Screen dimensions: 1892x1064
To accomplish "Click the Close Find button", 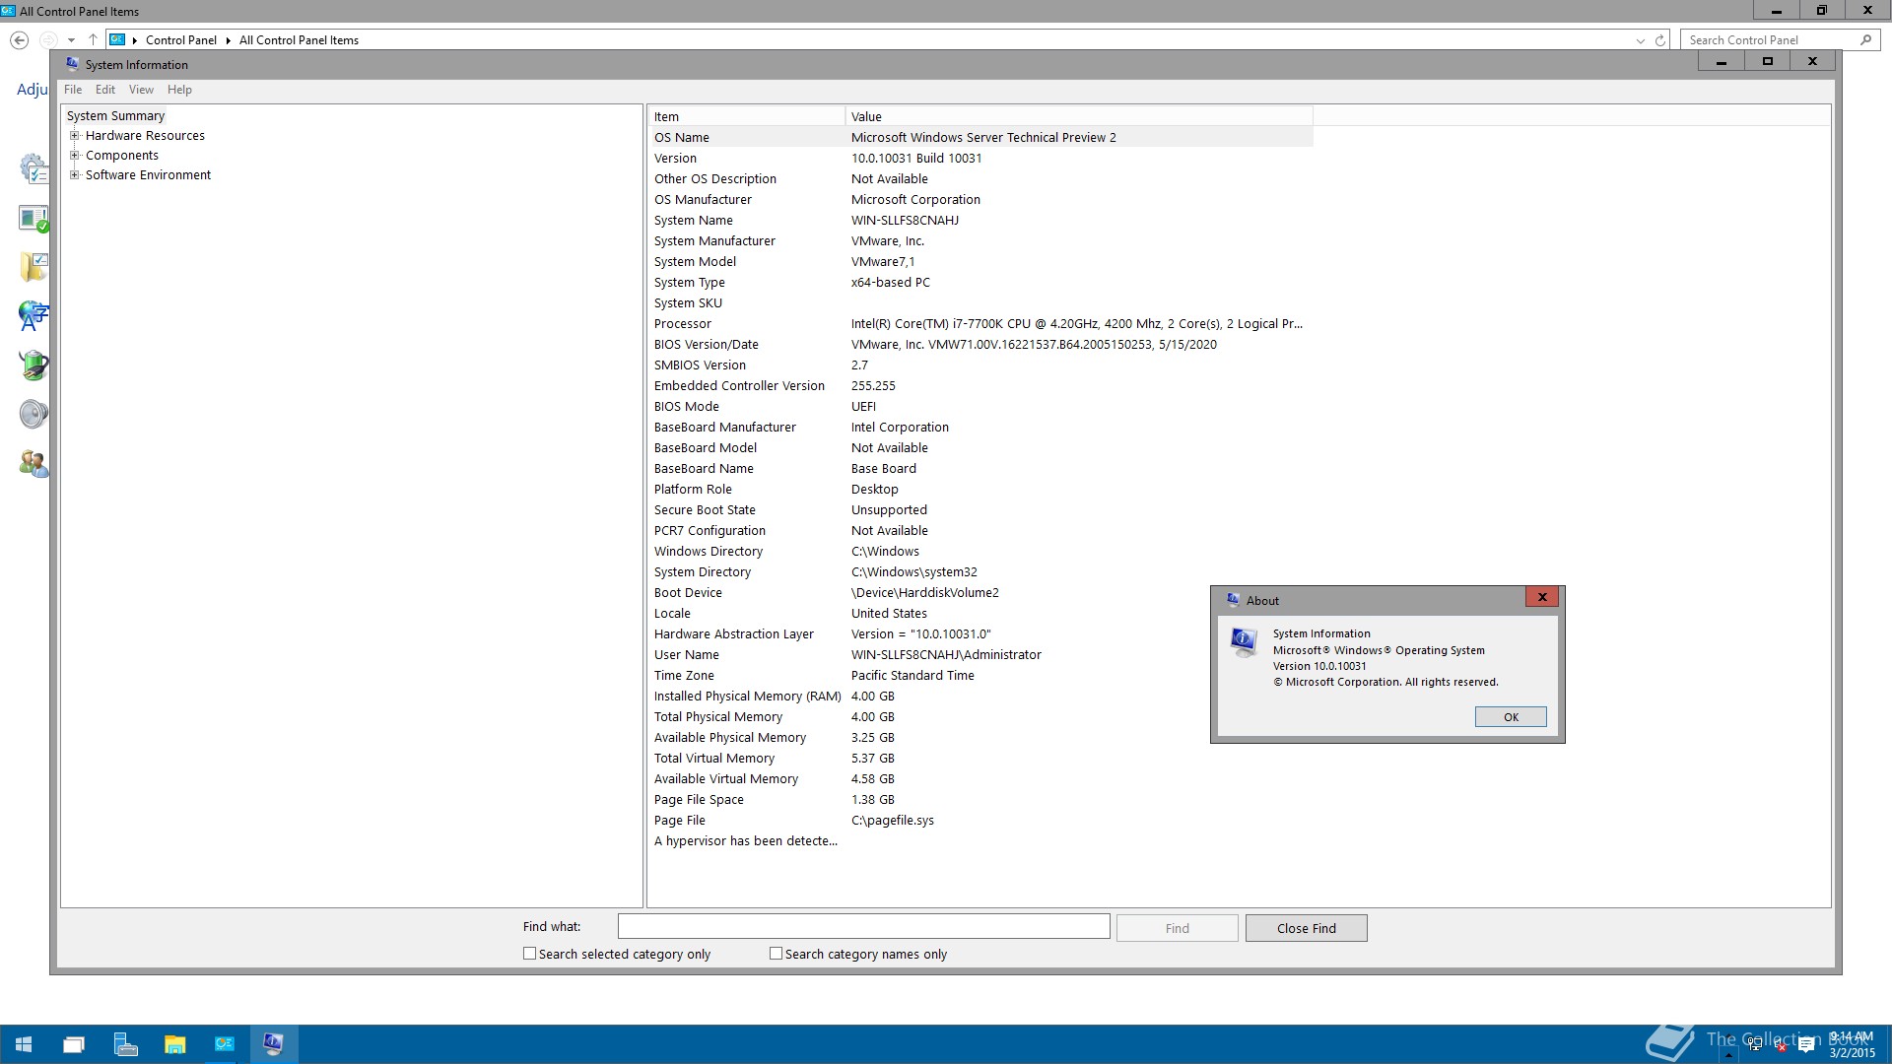I will (1306, 928).
